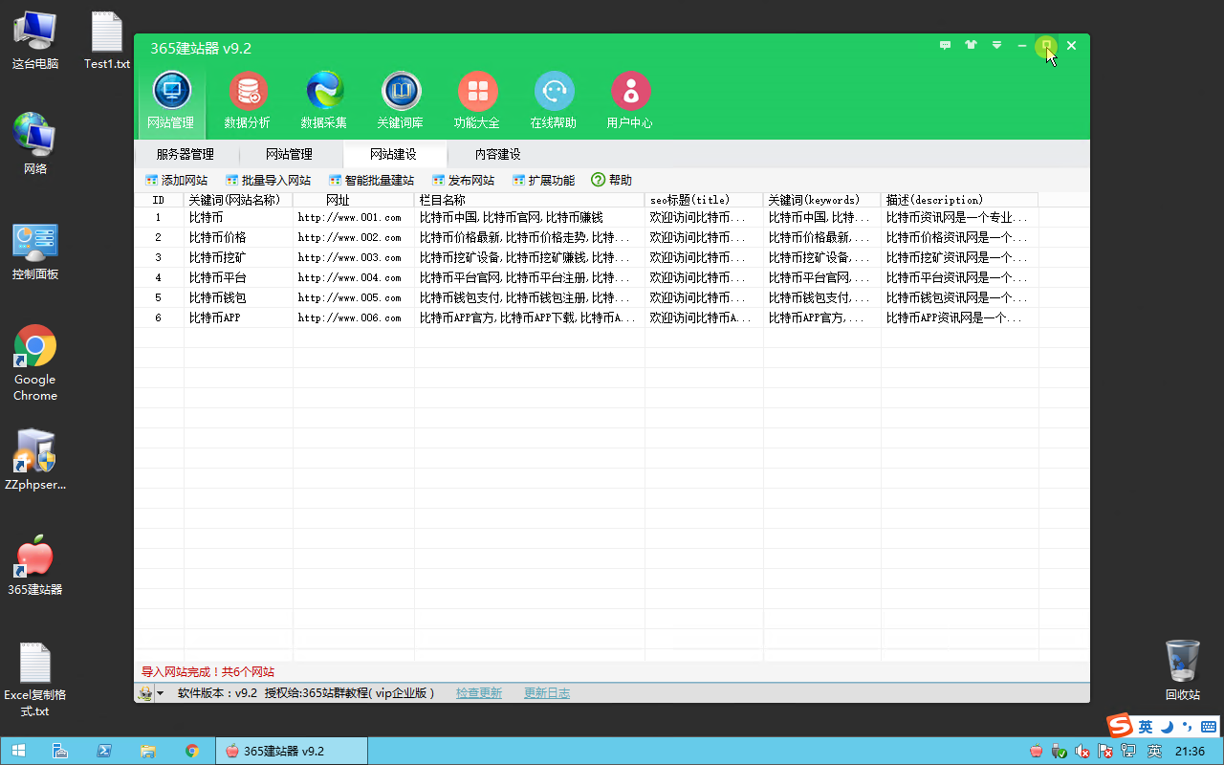1224x765 pixels.
Task: Click the 栏目名称 column header
Action: click(x=530, y=200)
